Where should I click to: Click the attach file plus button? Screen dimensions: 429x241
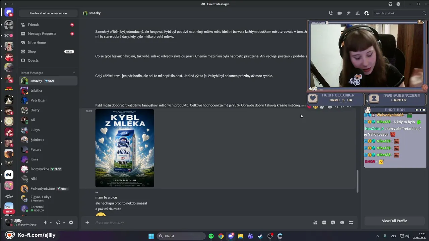[87, 222]
